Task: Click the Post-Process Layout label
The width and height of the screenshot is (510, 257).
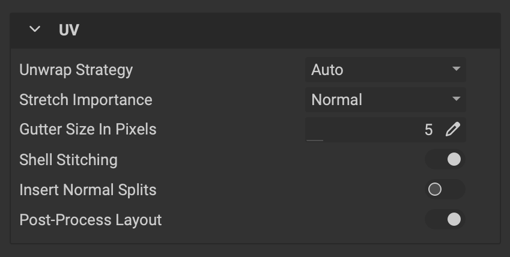Action: pyautogui.click(x=91, y=220)
